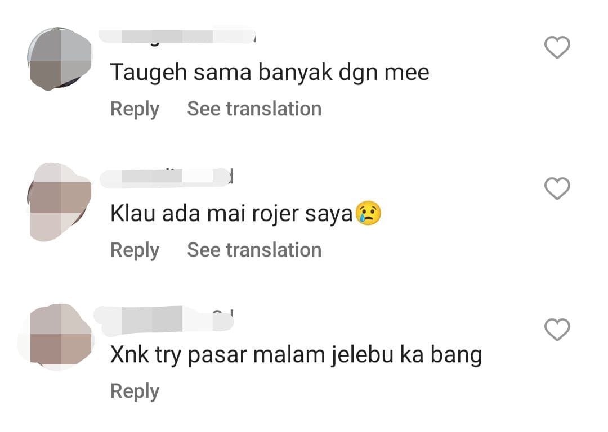Image resolution: width=608 pixels, height=432 pixels.
Task: Select the "Klau ada mai rojer saya" text
Action: point(231,214)
